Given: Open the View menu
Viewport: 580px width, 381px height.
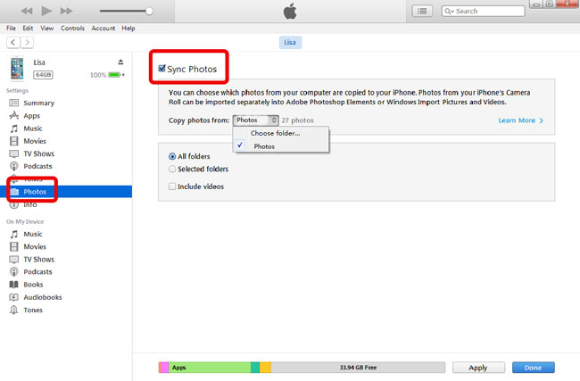Looking at the screenshot, I should [x=47, y=29].
